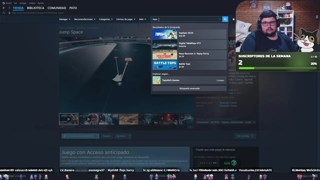Select Battle Tops search result
This screenshot has width=320, height=180.
[x=189, y=65]
